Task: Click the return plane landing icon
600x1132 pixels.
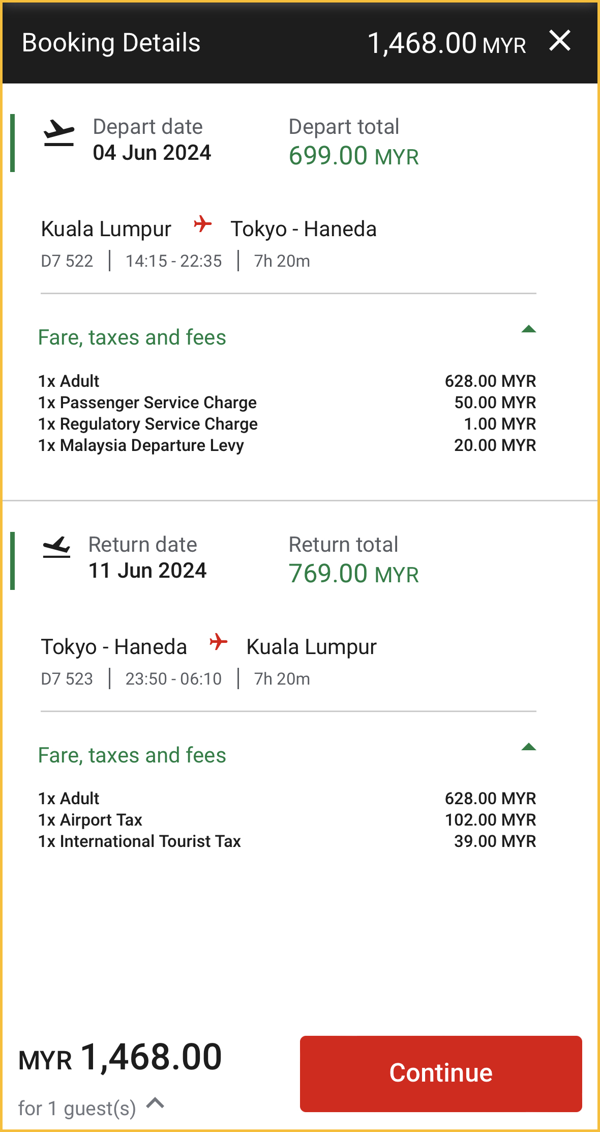Action: click(56, 548)
